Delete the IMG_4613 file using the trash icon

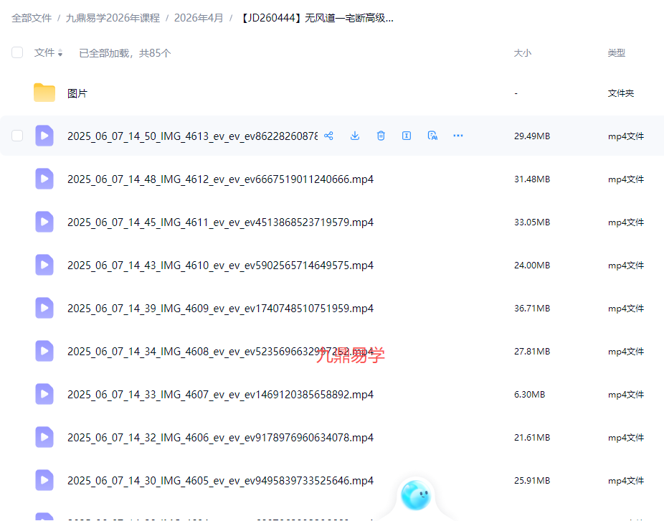(381, 136)
